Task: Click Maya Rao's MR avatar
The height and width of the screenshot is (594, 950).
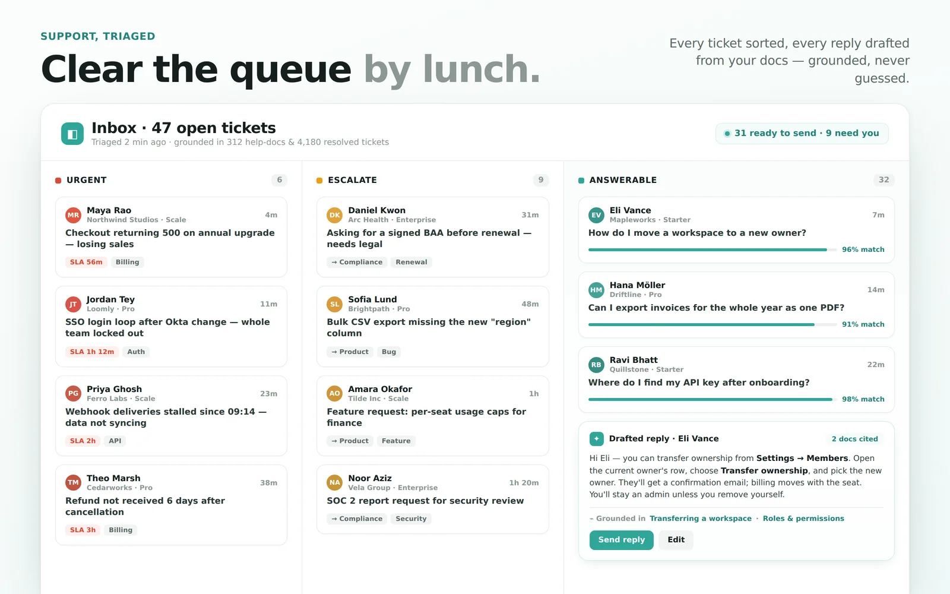Action: pos(73,215)
